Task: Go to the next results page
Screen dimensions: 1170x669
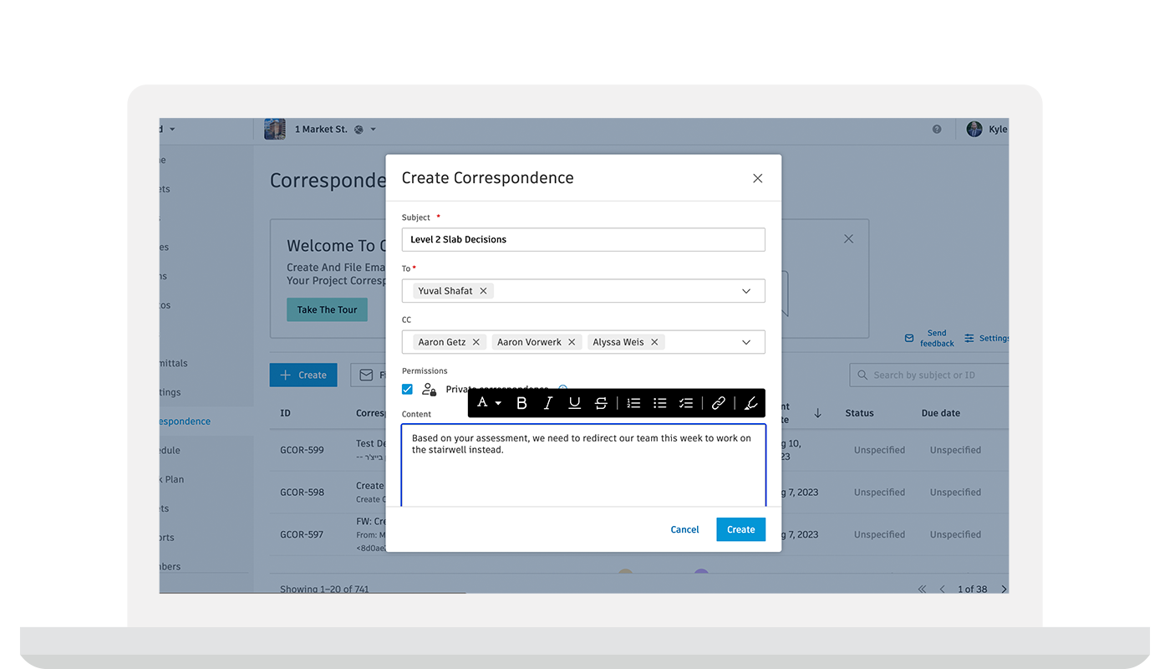Action: click(x=1004, y=589)
